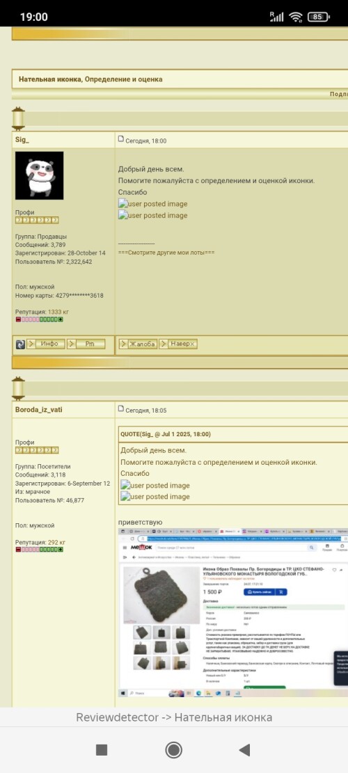Tap the mobile signal strength icon
This screenshot has width=348, height=773.
coord(277,17)
